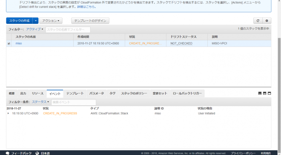
Task: Open the Feedback speech bubble icon
Action: click(8, 153)
